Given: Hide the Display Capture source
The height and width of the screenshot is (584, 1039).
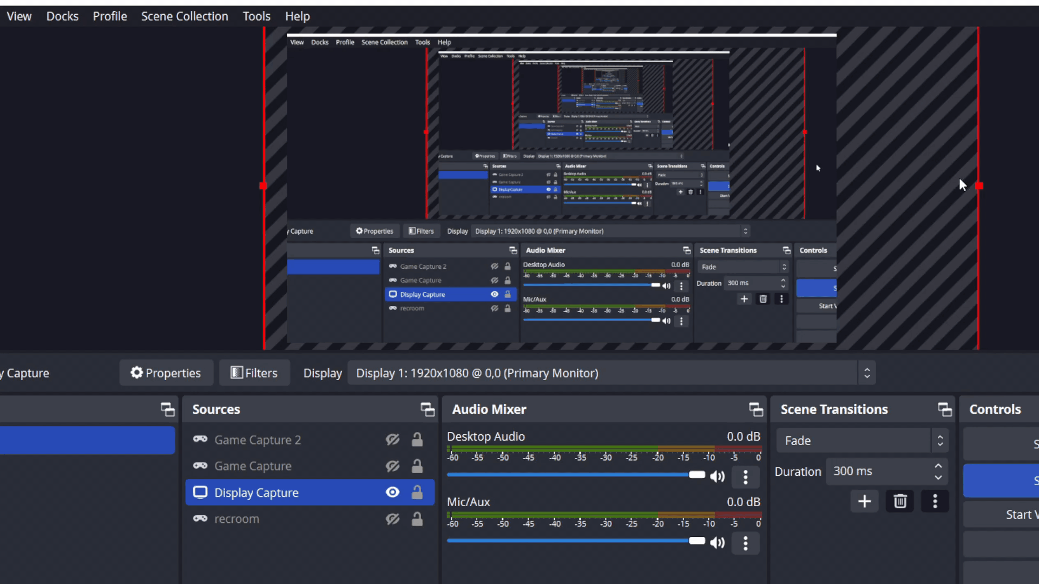Looking at the screenshot, I should click(x=392, y=493).
